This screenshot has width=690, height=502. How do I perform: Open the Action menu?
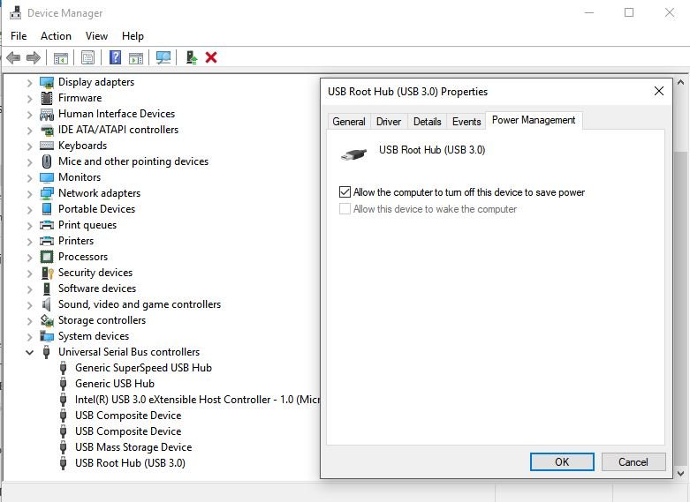[x=56, y=36]
